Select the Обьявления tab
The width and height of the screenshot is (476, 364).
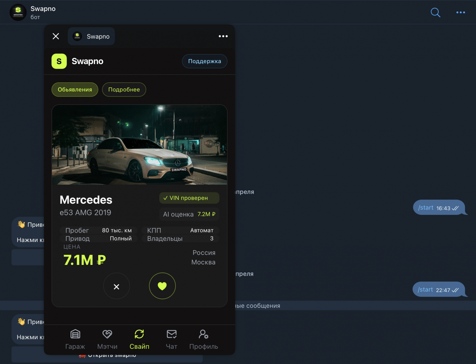click(x=74, y=89)
